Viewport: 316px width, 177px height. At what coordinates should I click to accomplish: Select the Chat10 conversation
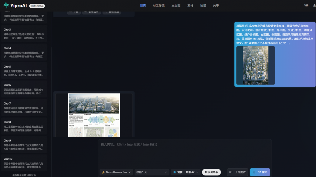[24, 163]
